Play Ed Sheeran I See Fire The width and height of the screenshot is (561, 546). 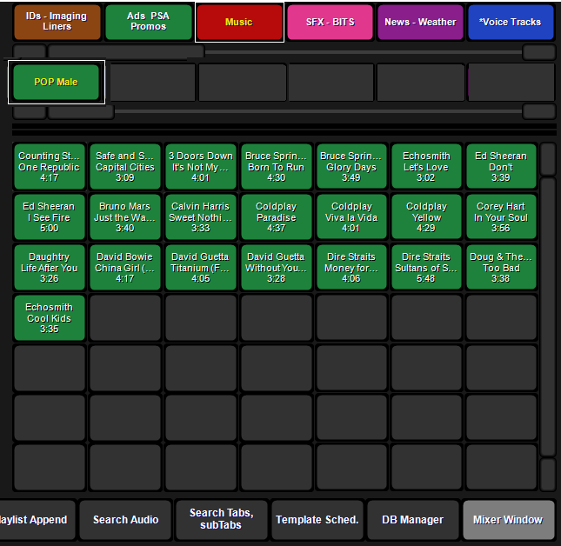point(50,217)
